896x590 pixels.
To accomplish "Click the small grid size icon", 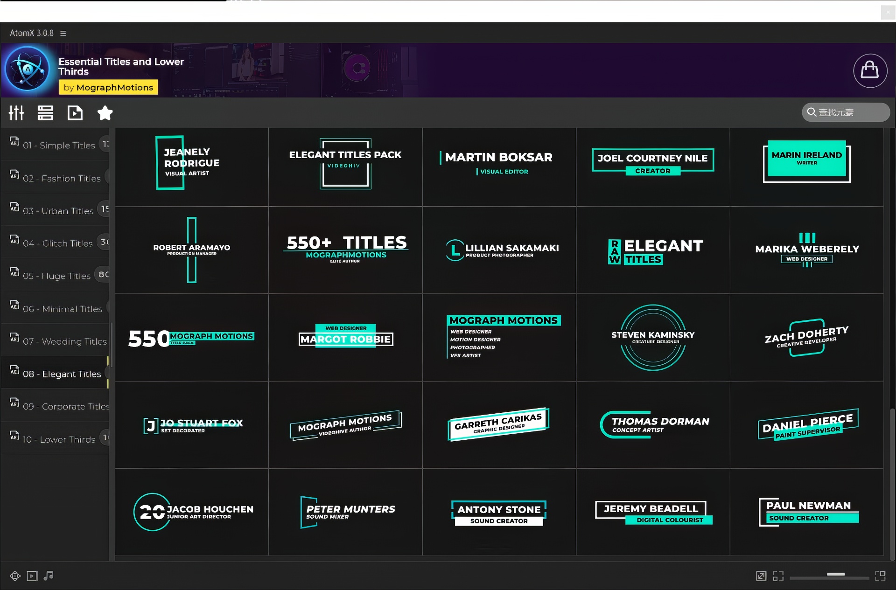I will (x=778, y=576).
